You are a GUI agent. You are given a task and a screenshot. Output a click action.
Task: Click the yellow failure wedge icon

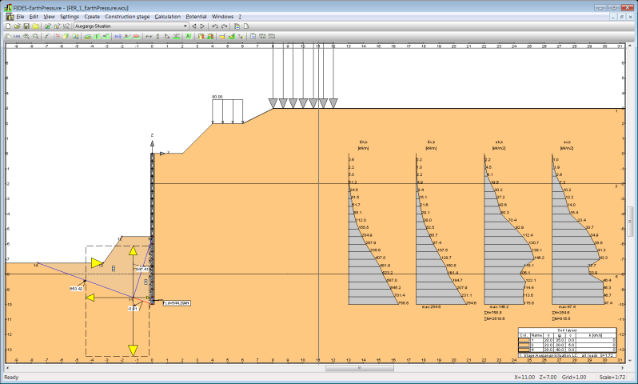tap(221, 36)
